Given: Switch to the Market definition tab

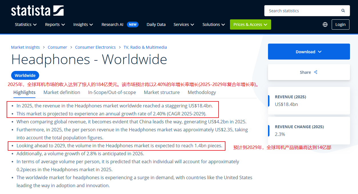Looking at the screenshot, I should point(62,92).
